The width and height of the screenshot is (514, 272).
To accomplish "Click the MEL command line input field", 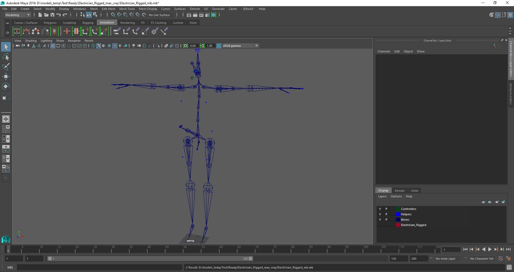I will pos(100,267).
